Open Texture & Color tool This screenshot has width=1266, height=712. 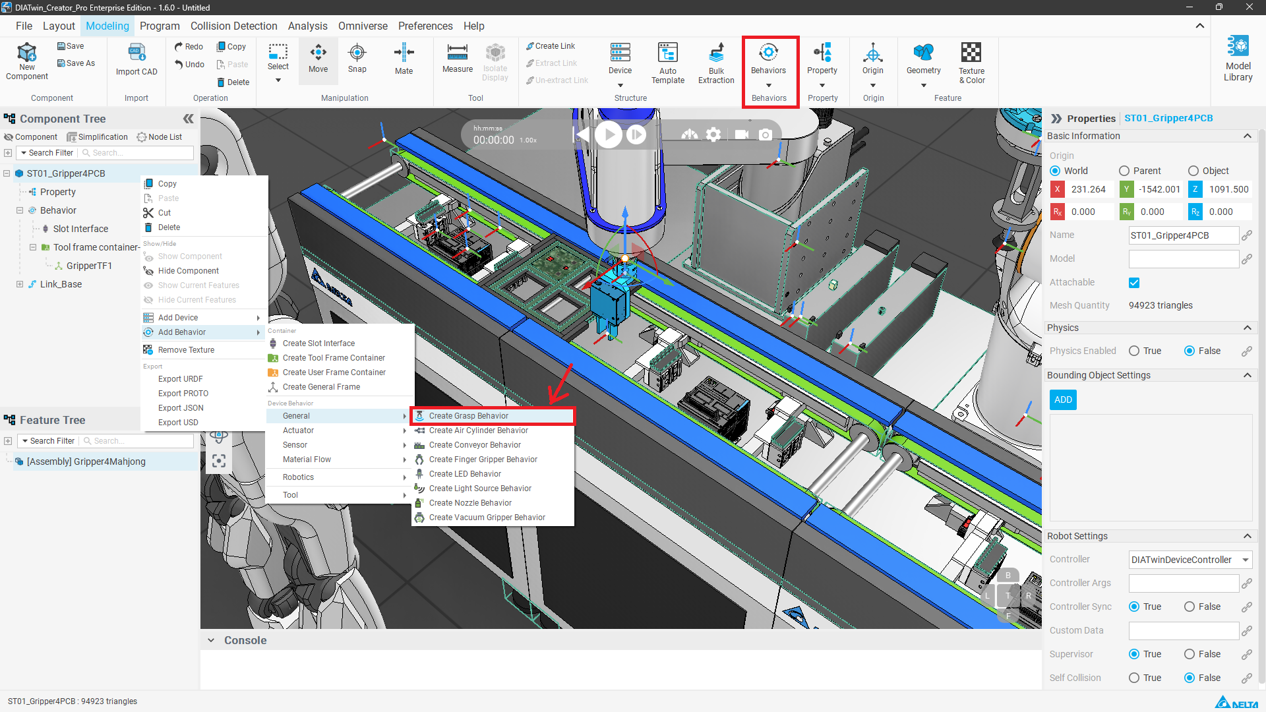[972, 63]
